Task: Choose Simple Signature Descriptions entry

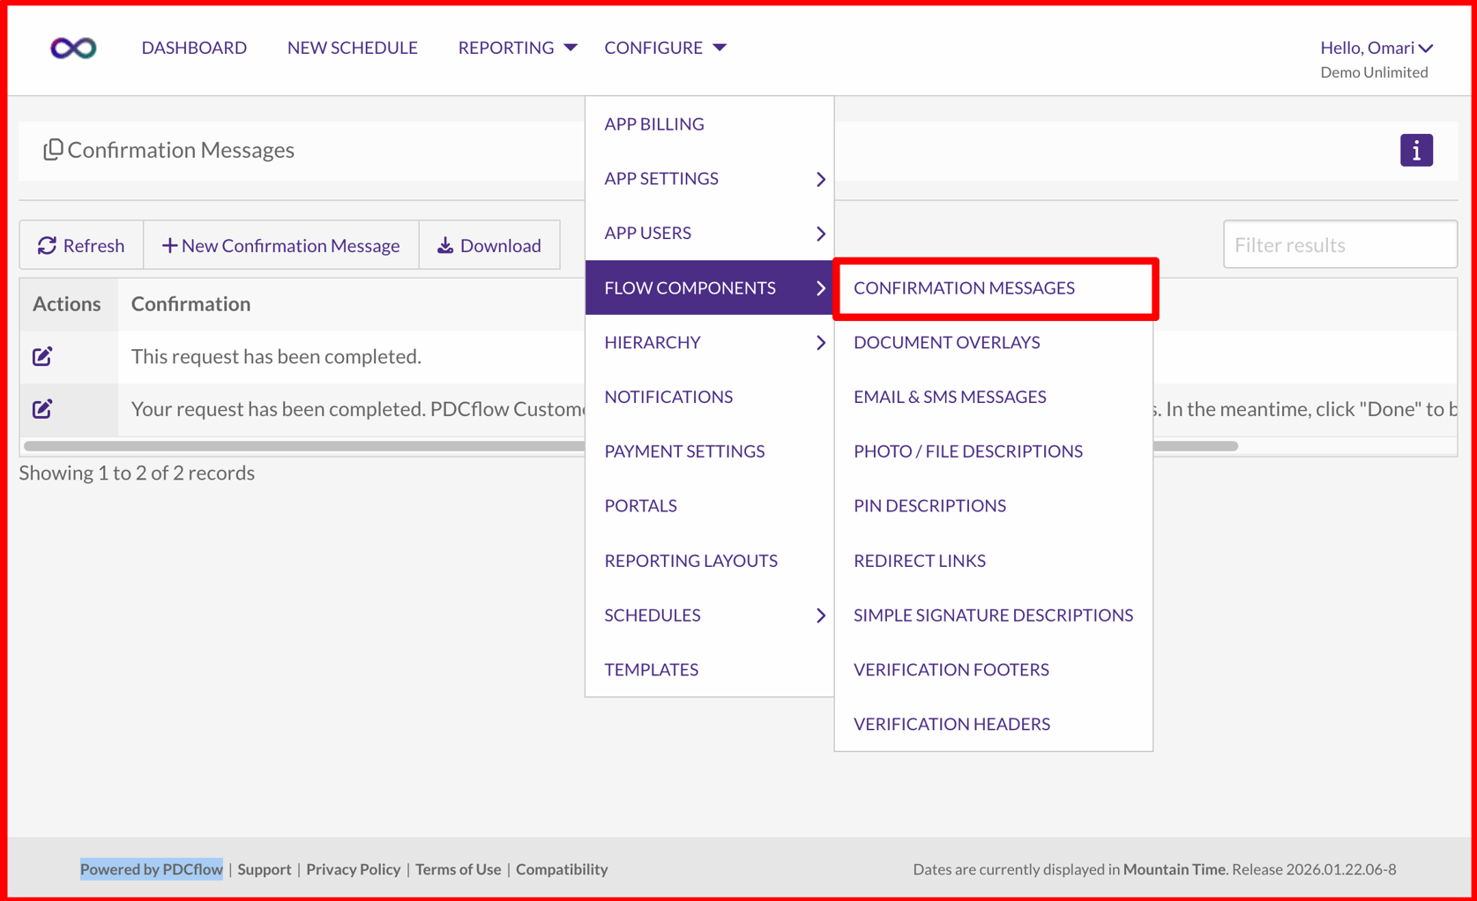Action: click(994, 614)
